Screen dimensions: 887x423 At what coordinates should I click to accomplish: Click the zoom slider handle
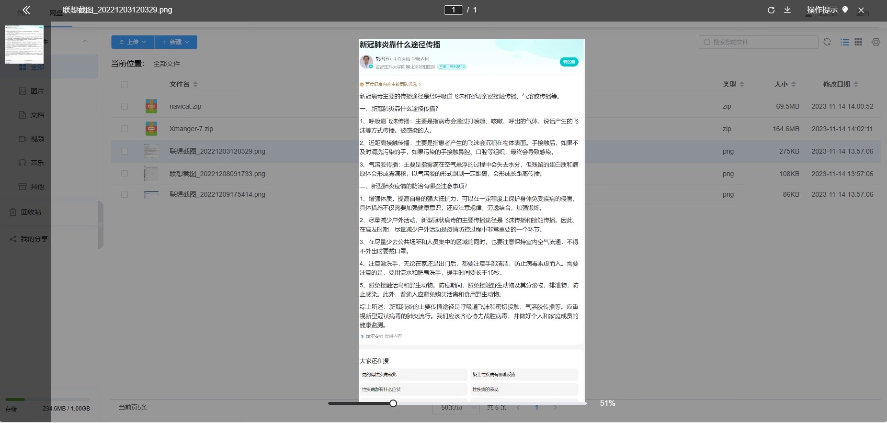point(393,403)
